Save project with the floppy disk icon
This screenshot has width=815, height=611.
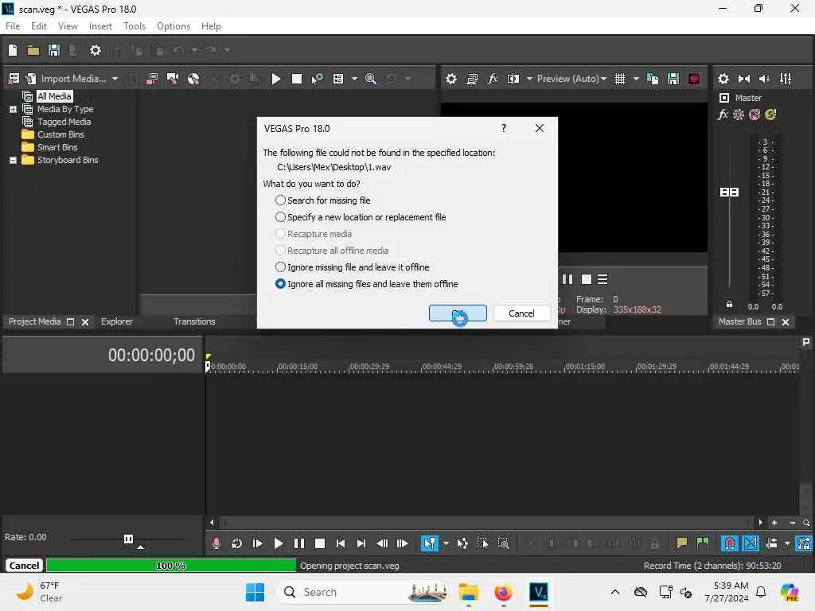[53, 50]
